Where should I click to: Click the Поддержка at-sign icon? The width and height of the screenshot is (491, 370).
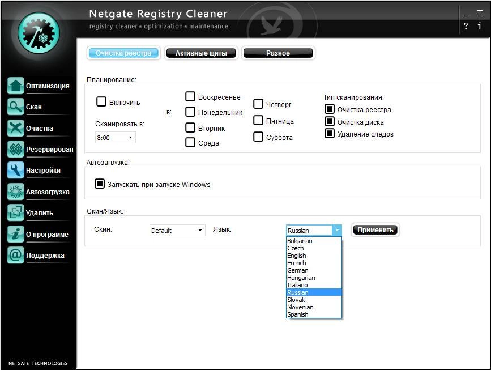click(x=15, y=255)
